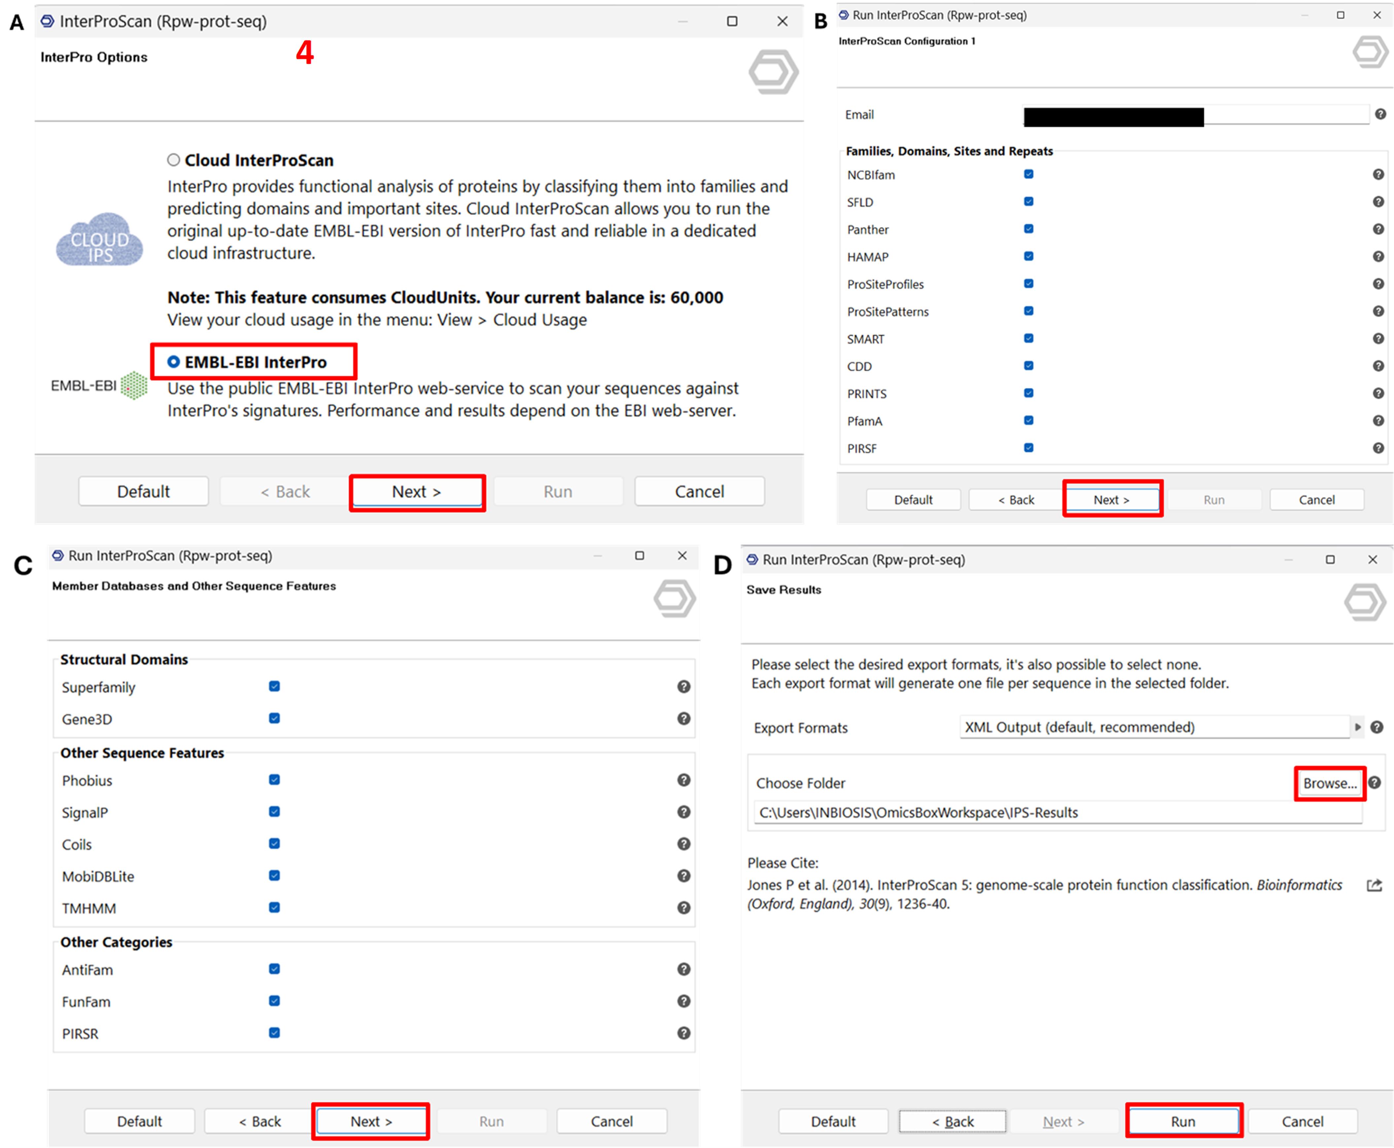Select the Cloud InterProScan radio option
Image resolution: width=1394 pixels, height=1148 pixels.
point(174,160)
